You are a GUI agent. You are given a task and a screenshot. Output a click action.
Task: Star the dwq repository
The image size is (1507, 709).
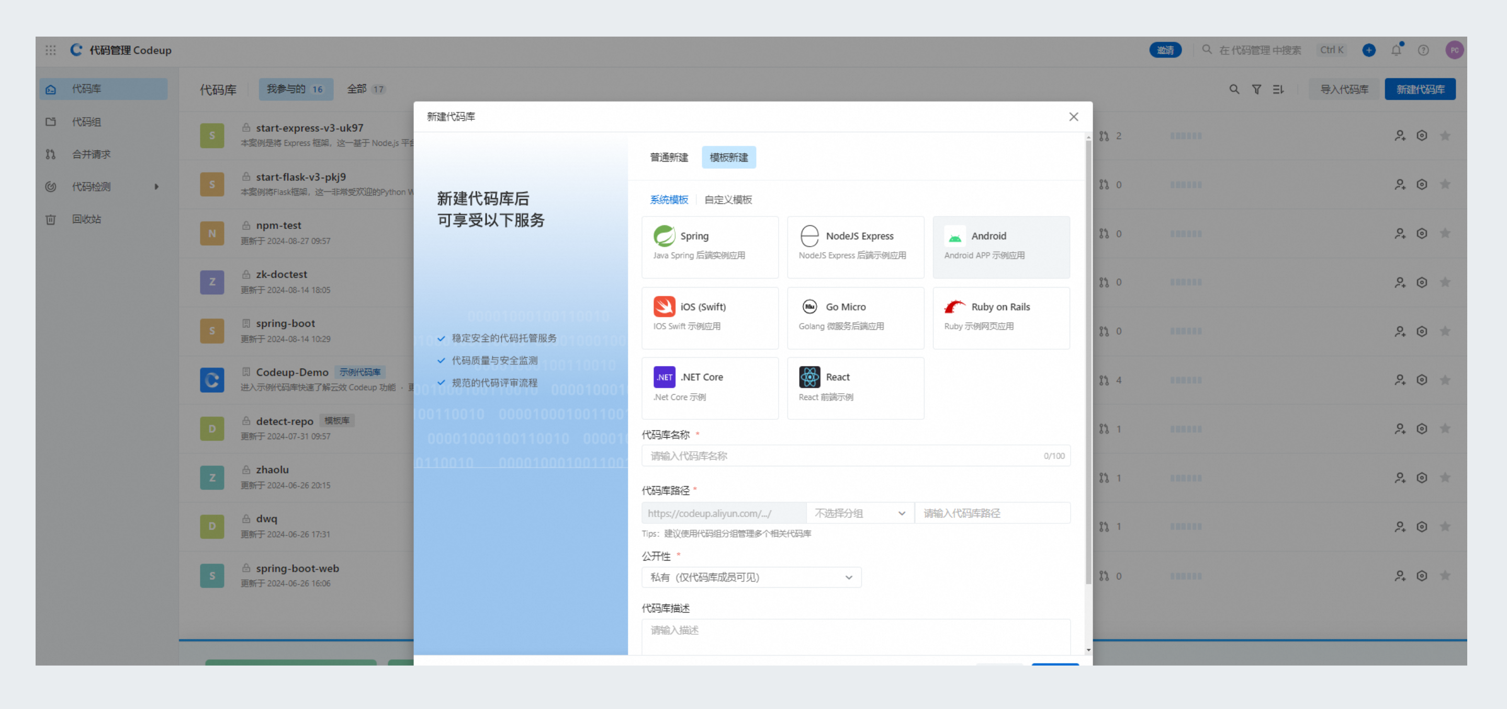coord(1445,527)
